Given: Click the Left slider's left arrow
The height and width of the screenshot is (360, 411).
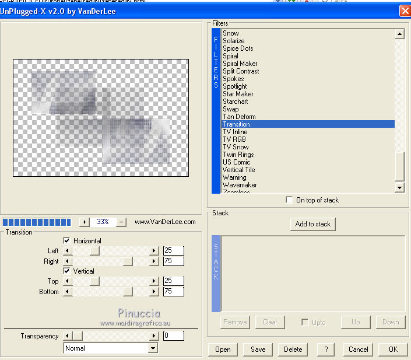Looking at the screenshot, I should 68,250.
